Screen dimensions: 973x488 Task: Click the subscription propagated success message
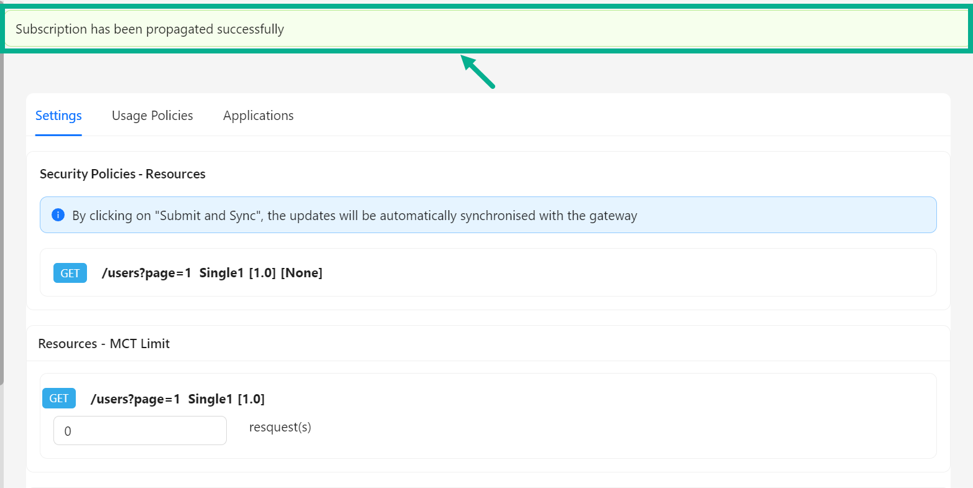tap(150, 29)
